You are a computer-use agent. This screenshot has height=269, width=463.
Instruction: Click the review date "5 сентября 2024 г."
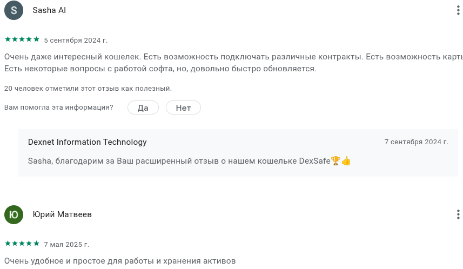[76, 40]
